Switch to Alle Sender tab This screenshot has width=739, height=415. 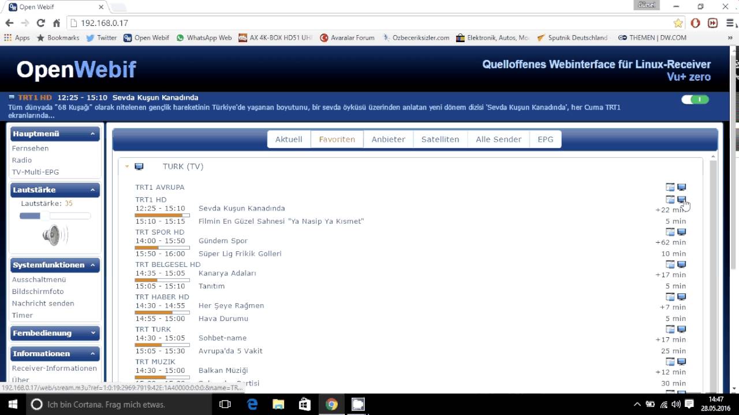point(499,139)
